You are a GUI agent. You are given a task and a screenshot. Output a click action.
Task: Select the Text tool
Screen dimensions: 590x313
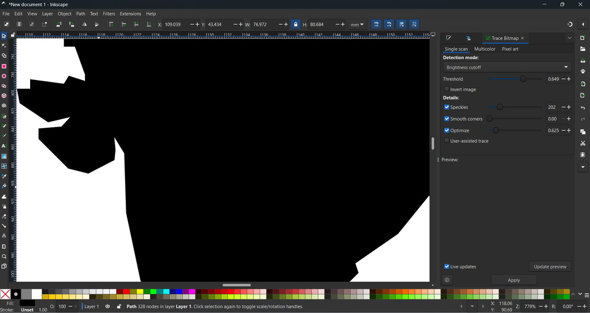[4, 146]
